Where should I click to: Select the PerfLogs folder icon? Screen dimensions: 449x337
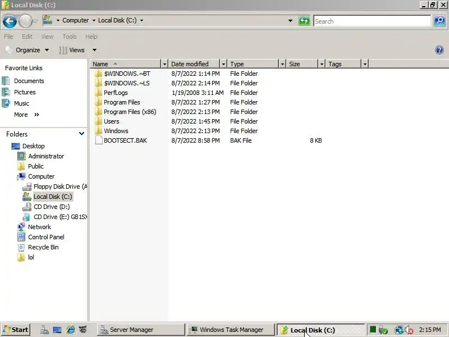99,93
